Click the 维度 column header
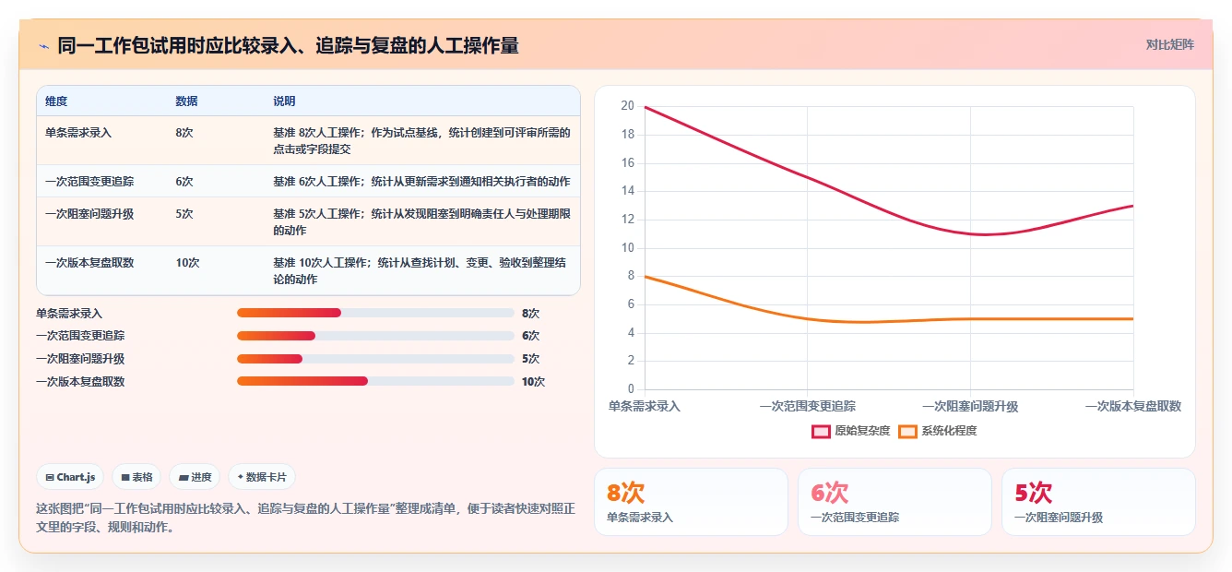Viewport: 1232px width, 572px height. 56,101
